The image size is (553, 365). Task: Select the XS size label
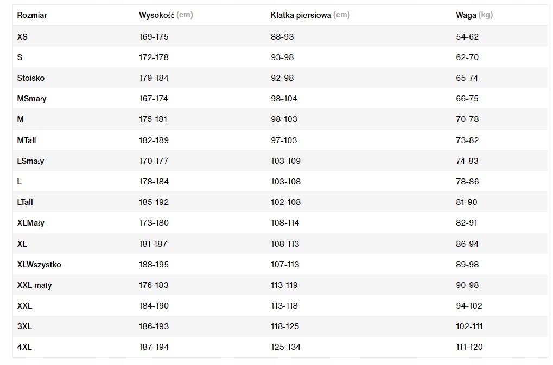coord(22,37)
